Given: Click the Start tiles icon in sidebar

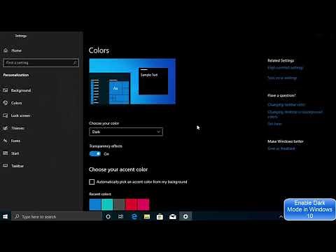Looking at the screenshot, I should [6, 153].
